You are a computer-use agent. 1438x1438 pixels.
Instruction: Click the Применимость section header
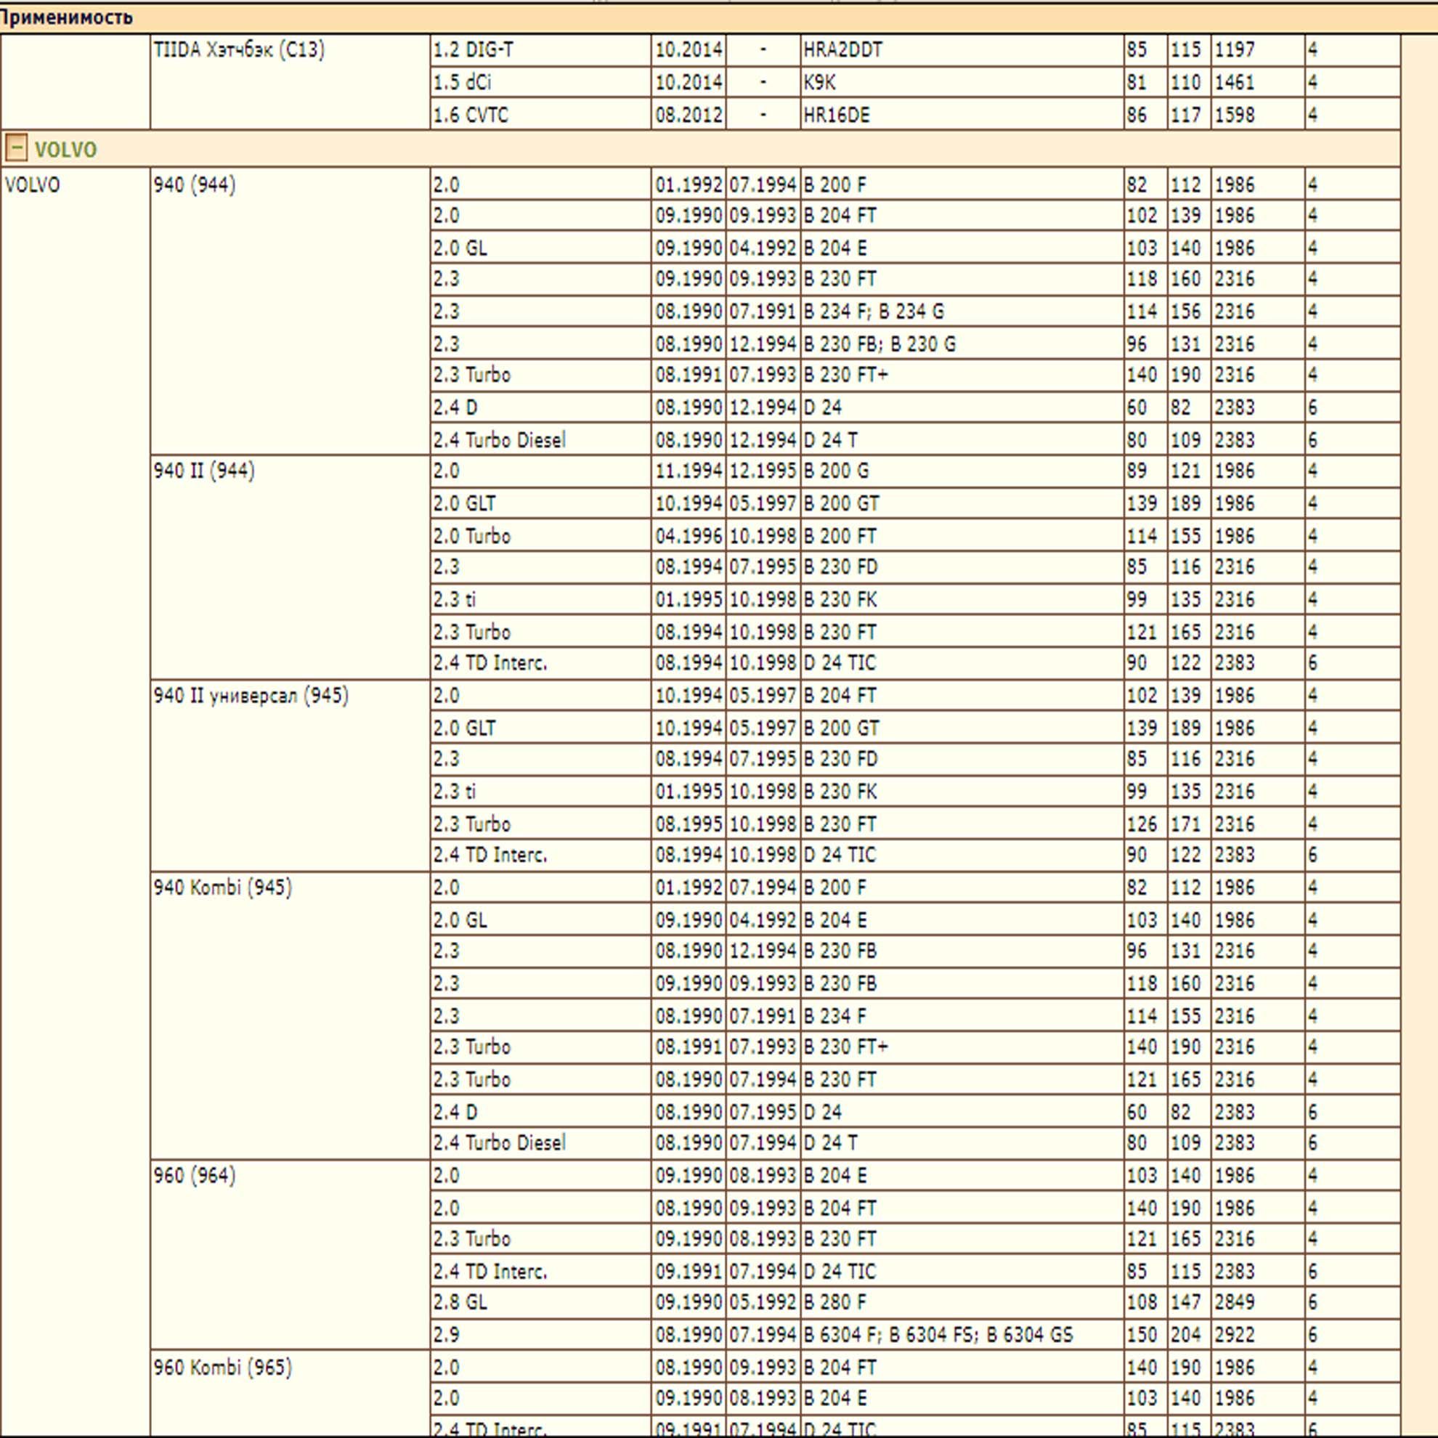[67, 17]
